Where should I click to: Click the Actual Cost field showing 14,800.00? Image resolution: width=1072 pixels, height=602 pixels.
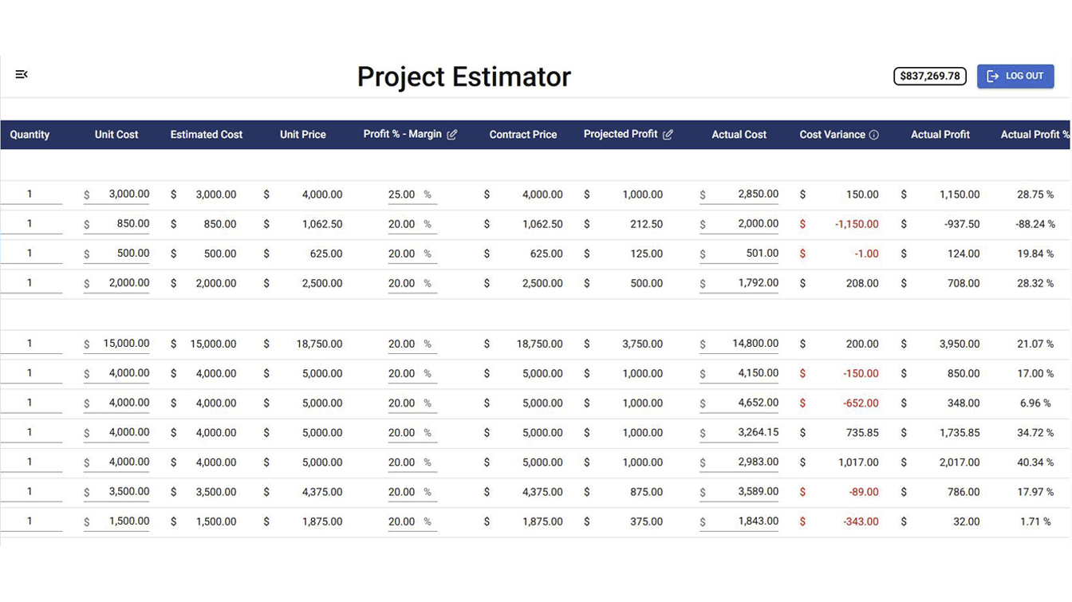(x=743, y=344)
